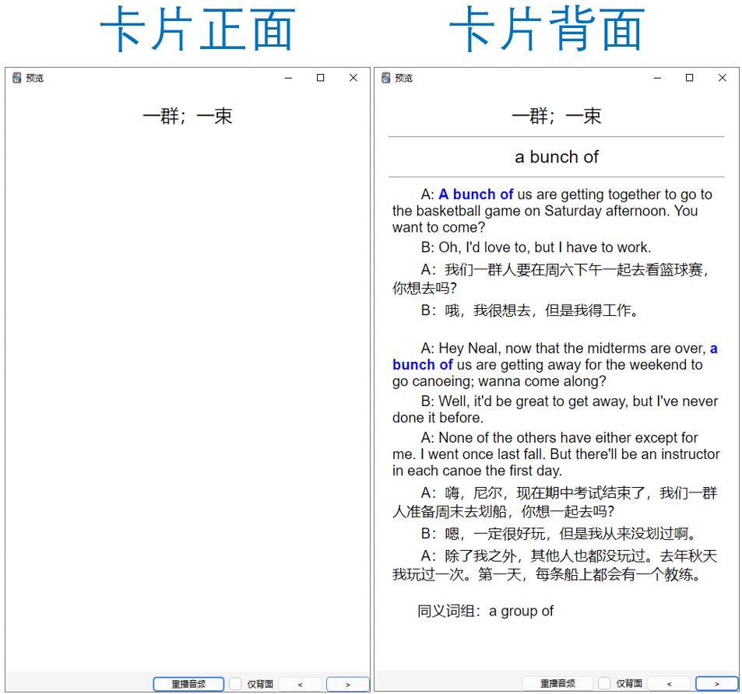Screen dimensions: 742x694
Task: Click the front text '一群；一束' in left window
Action: click(188, 116)
